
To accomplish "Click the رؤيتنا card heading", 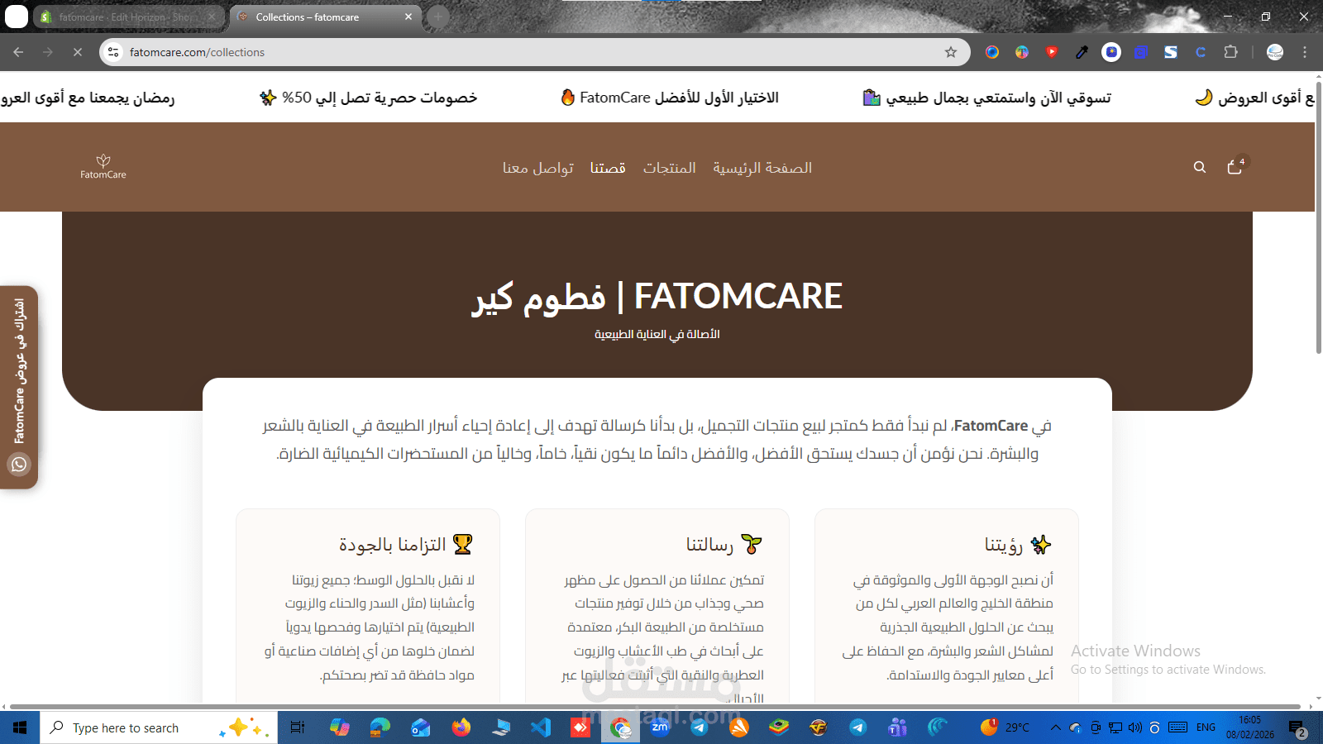I will tap(1018, 545).
